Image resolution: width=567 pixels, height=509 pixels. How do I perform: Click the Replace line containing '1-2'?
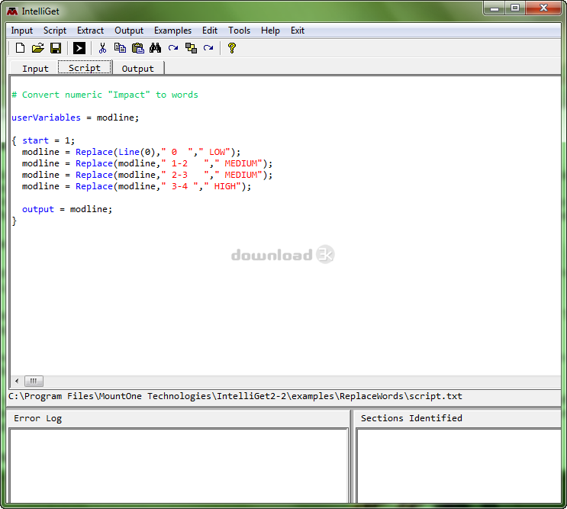pos(147,163)
